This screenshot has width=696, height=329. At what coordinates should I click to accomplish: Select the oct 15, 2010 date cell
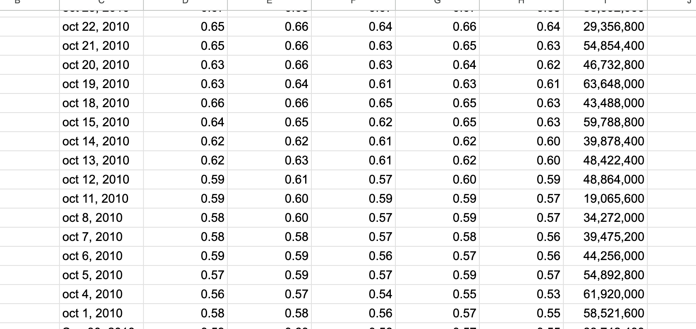coord(101,122)
